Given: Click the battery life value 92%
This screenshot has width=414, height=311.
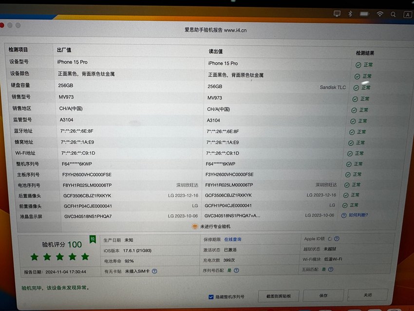Looking at the screenshot, I should pyautogui.click(x=129, y=261).
